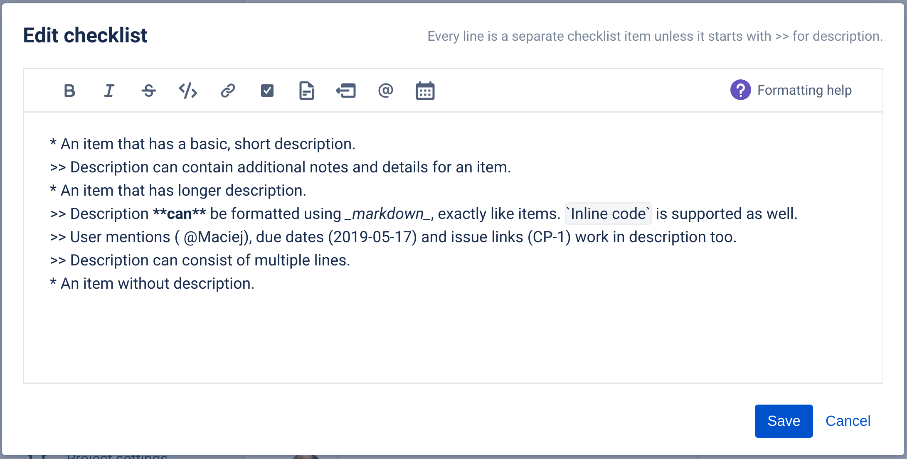Screen dimensions: 907x459
Task: Insert a user mention
Action: coord(385,91)
